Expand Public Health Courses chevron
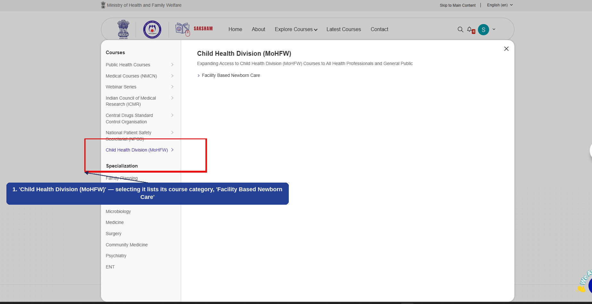This screenshot has height=304, width=592. (172, 65)
